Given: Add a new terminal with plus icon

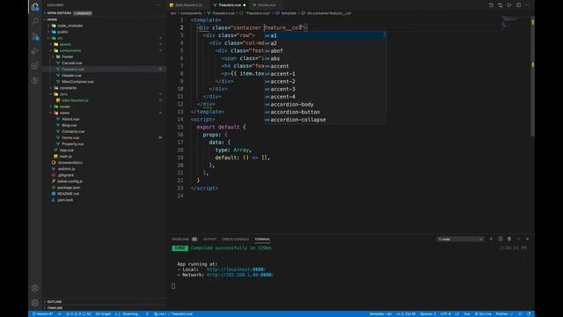Looking at the screenshot, I should [491, 239].
